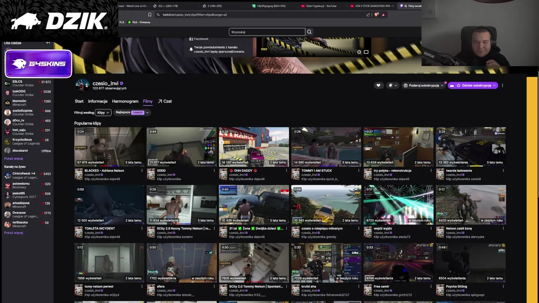This screenshot has height=303, width=539.
Task: Click DZIK logo overlay
Action: [x=59, y=21]
